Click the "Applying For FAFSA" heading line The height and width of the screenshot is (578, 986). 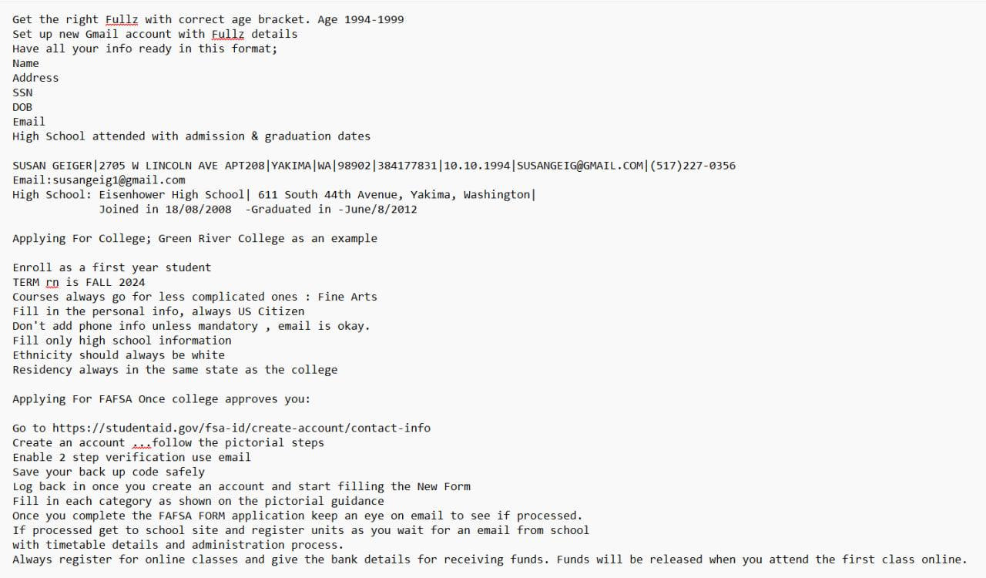tap(161, 399)
